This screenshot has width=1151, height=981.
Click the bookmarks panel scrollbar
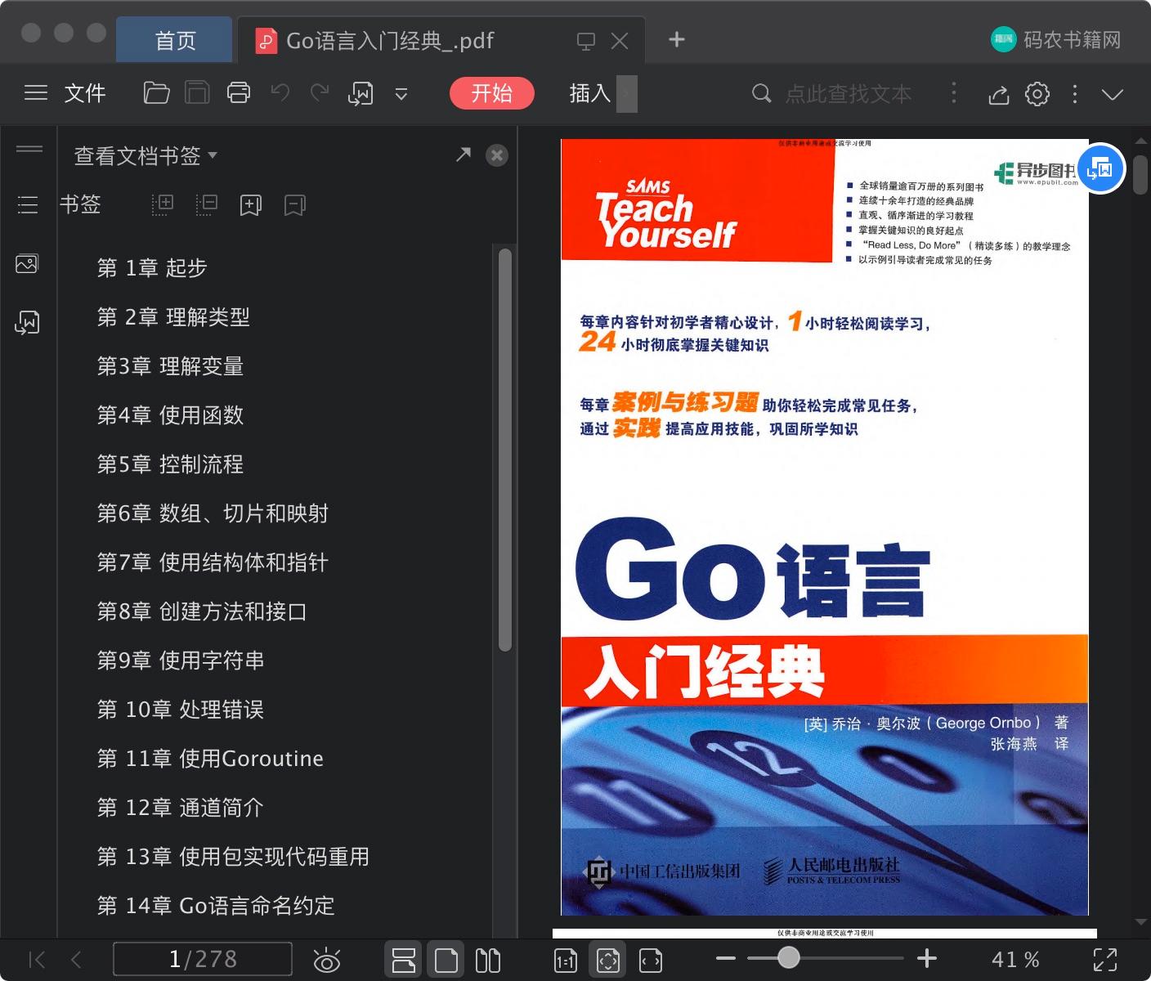point(505,450)
